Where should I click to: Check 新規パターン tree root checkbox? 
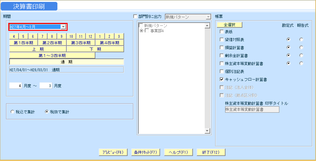point(141,26)
